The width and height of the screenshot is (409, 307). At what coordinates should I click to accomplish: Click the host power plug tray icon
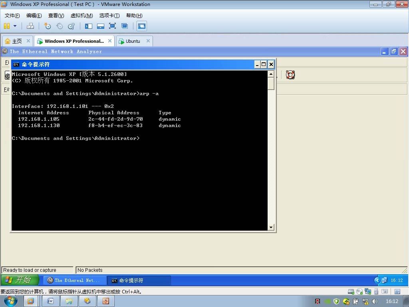tap(356, 301)
